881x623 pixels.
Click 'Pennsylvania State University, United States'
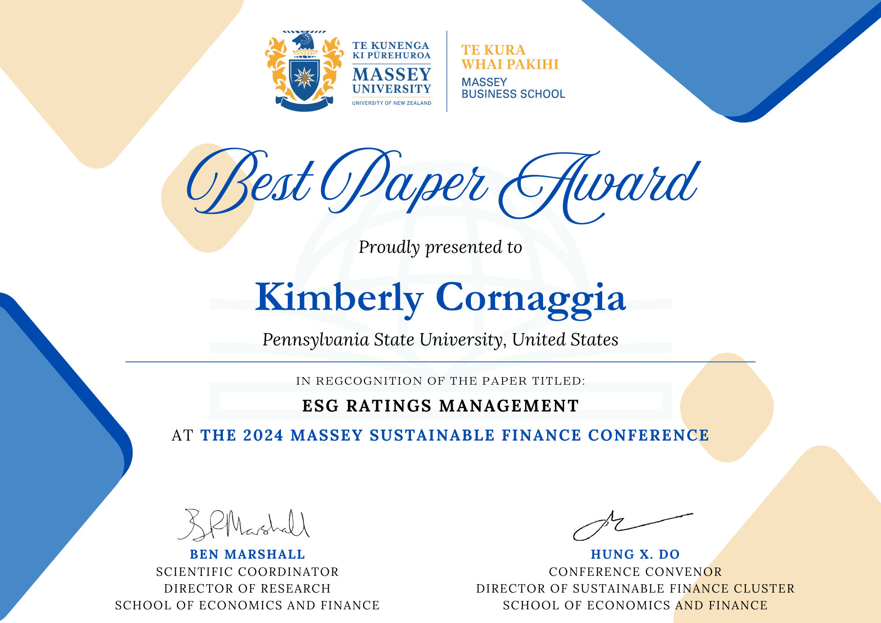coord(440,340)
